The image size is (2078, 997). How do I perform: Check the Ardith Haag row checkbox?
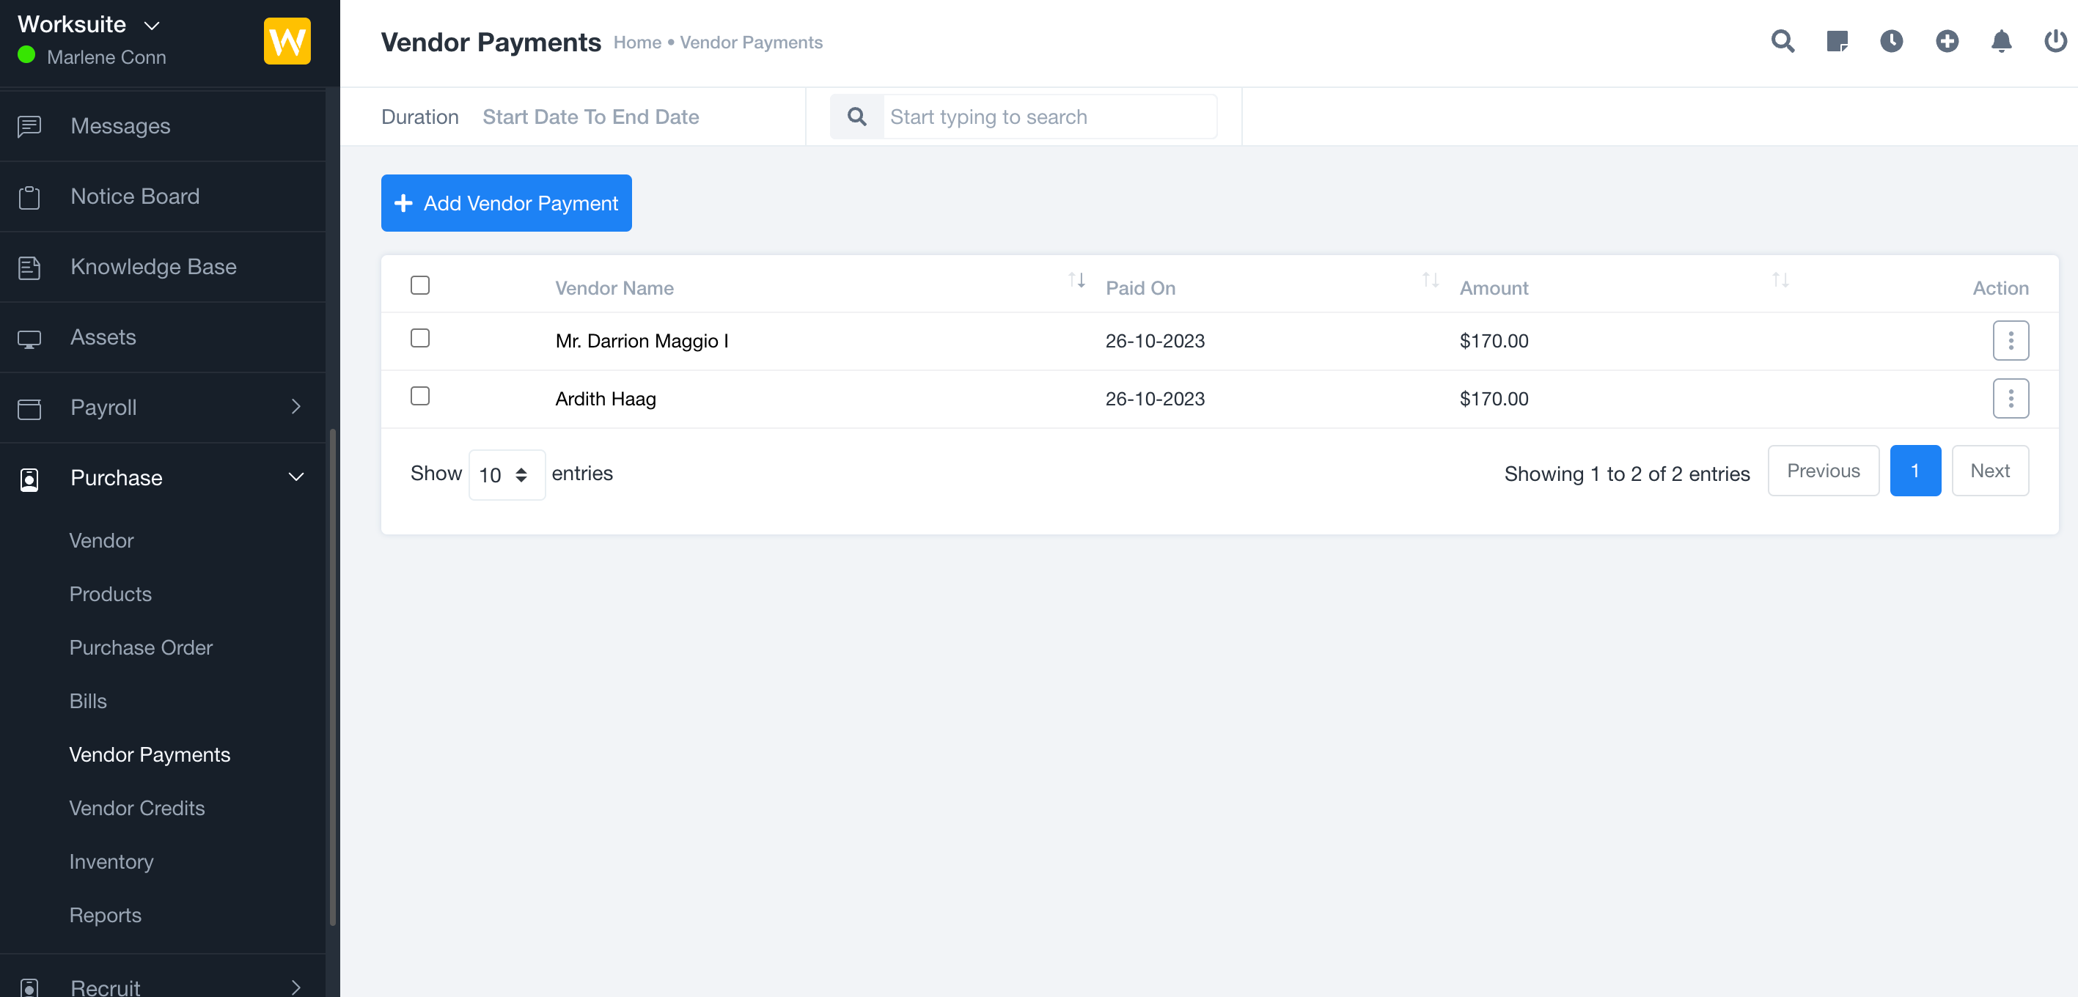[x=419, y=396]
